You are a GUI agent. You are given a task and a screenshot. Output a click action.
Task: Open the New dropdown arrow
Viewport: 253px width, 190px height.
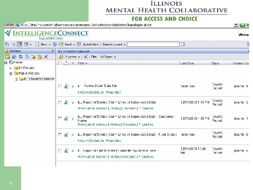click(x=50, y=45)
